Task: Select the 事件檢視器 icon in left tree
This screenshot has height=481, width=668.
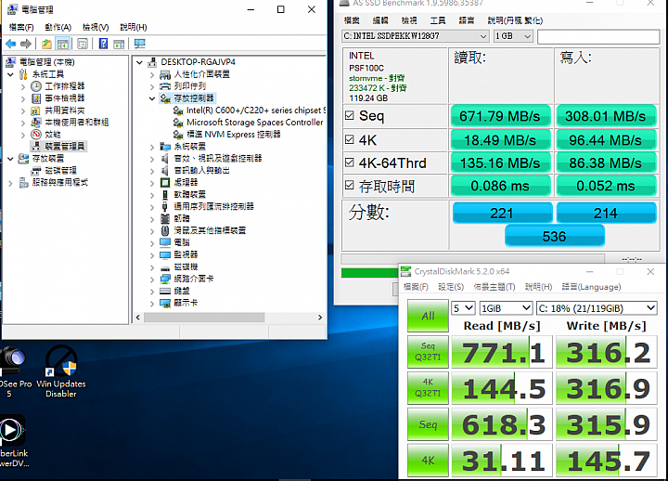Action: click(x=36, y=98)
